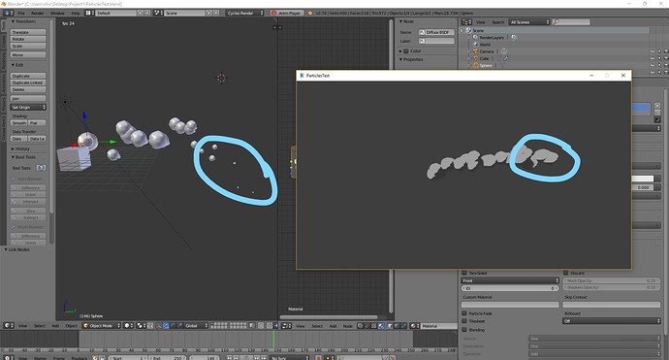Viewport: 669px width, 360px height.
Task: Click the Duplicate Linked button
Action: click(28, 82)
